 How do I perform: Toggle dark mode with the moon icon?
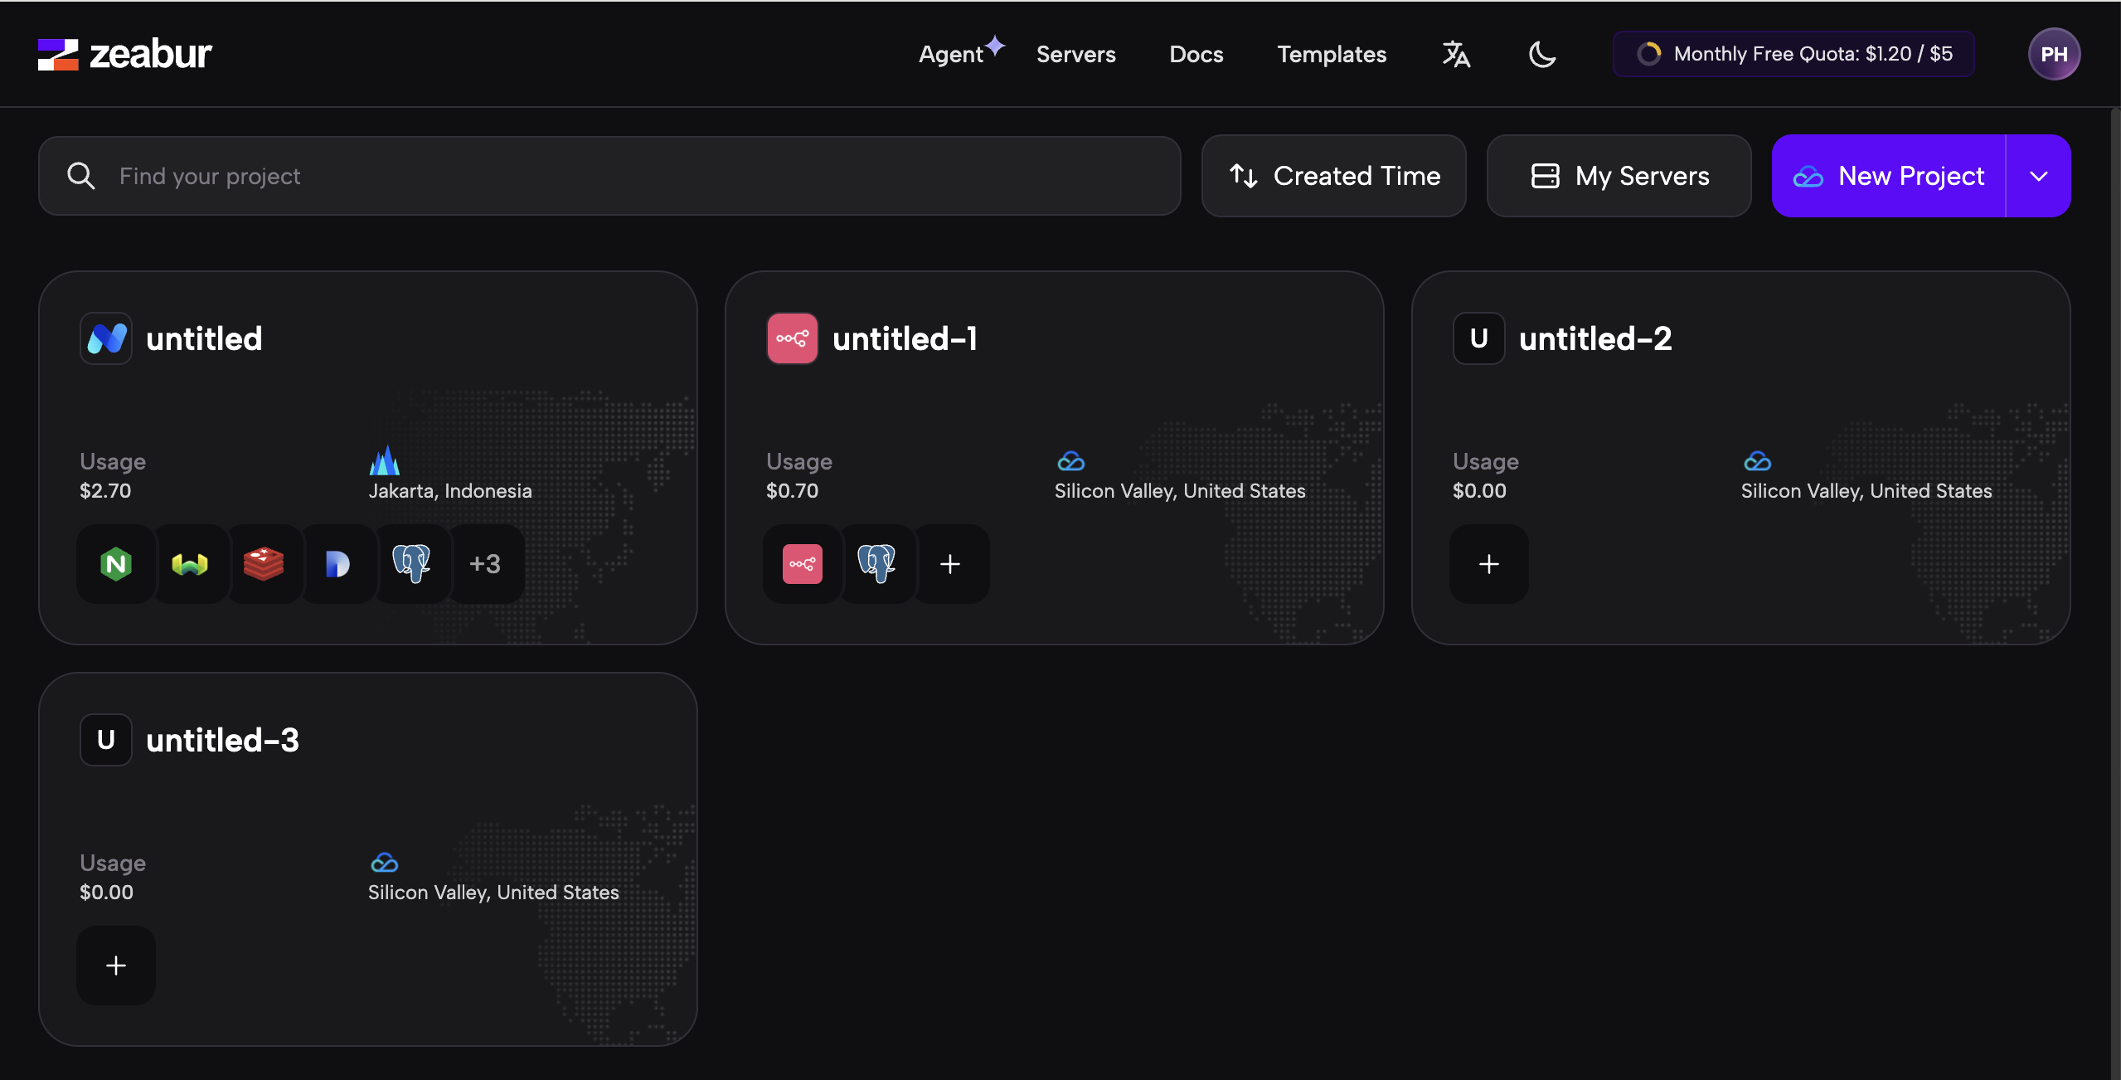coord(1542,54)
